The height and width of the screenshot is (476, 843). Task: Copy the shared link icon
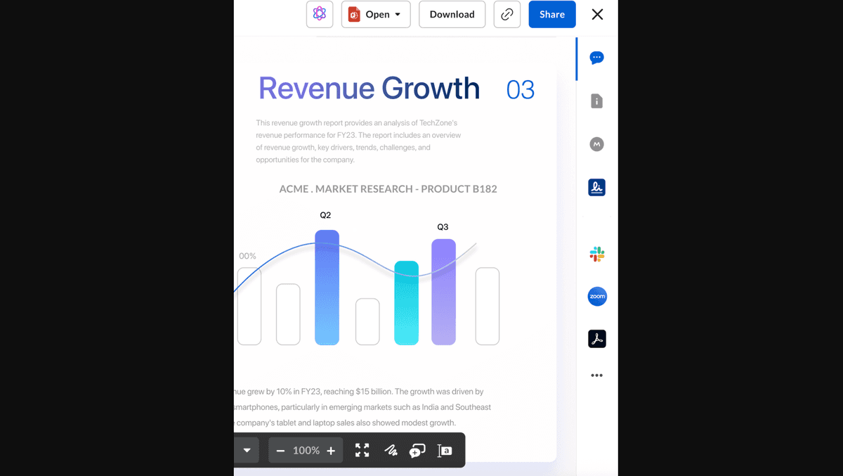coord(507,14)
